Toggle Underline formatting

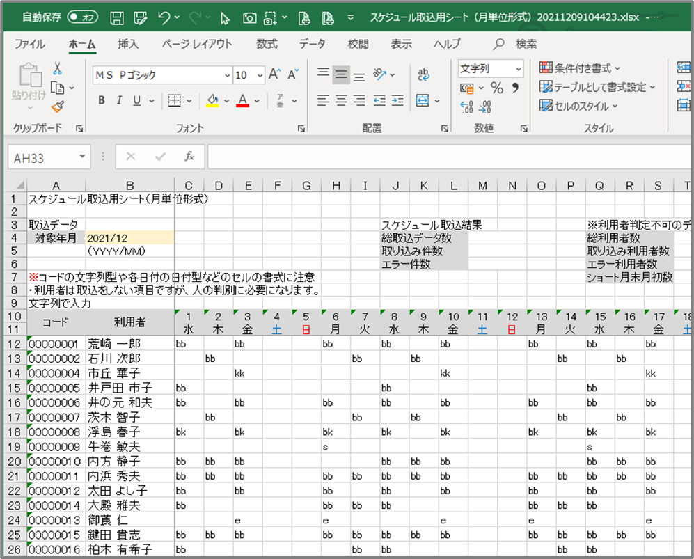[136, 100]
